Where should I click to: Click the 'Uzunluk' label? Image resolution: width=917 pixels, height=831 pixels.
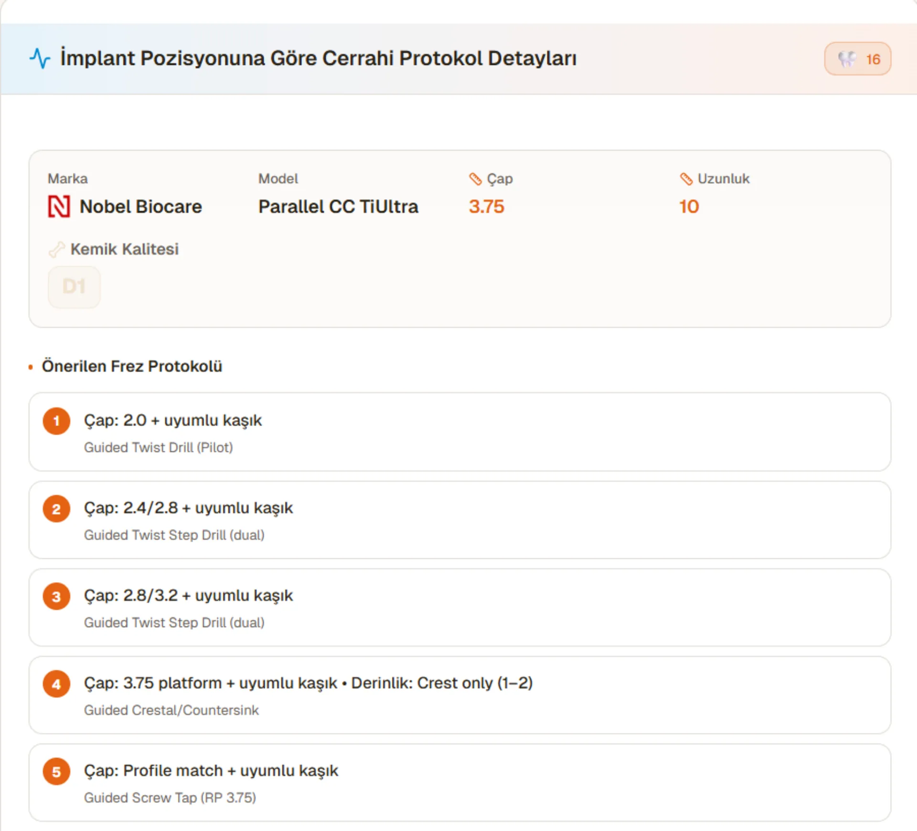point(724,179)
